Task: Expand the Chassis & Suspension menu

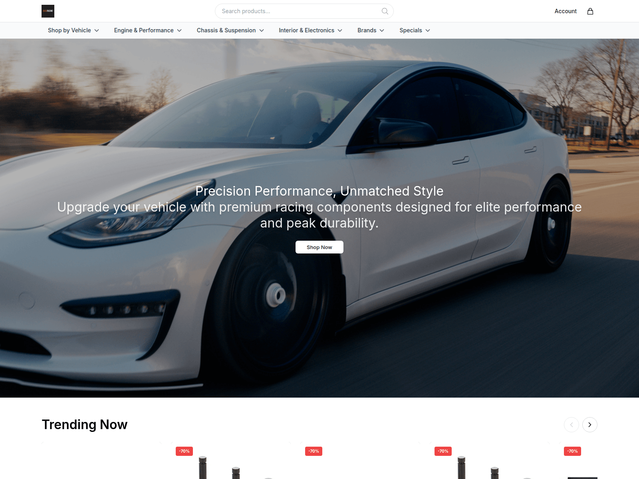Action: 230,30
